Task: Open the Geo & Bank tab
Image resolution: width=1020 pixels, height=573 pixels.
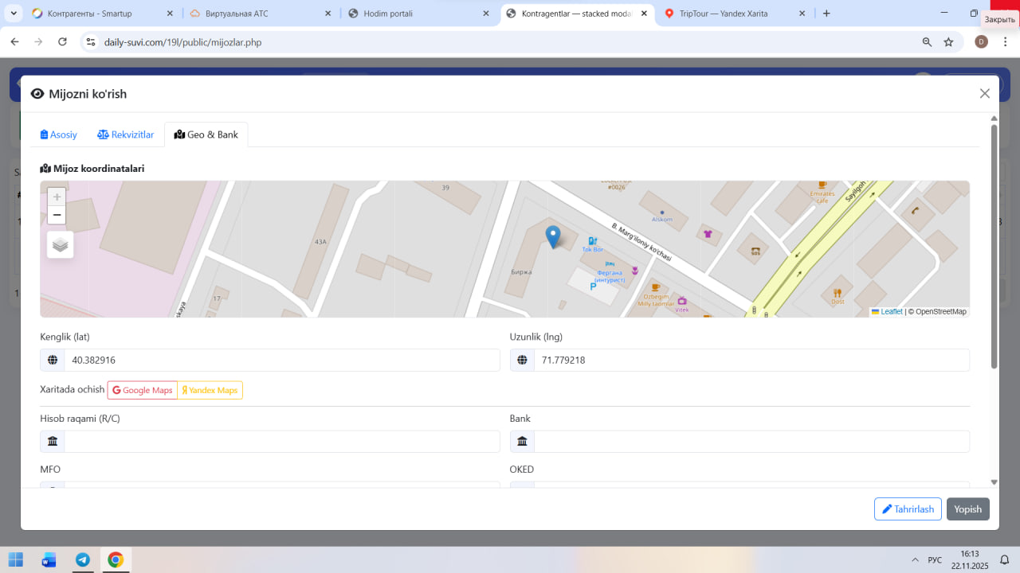Action: coord(206,134)
